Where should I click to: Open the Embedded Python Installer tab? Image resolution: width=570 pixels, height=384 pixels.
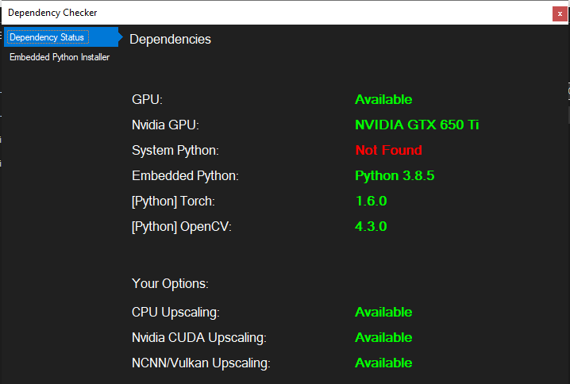60,57
